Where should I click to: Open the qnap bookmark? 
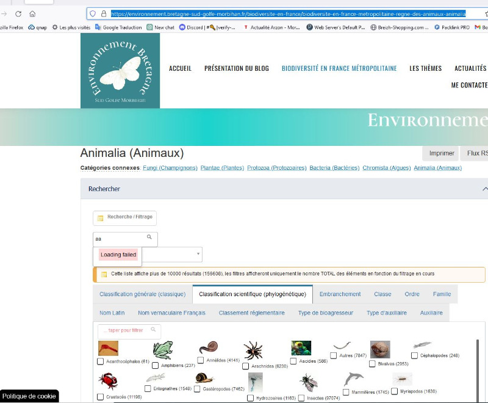pyautogui.click(x=38, y=27)
